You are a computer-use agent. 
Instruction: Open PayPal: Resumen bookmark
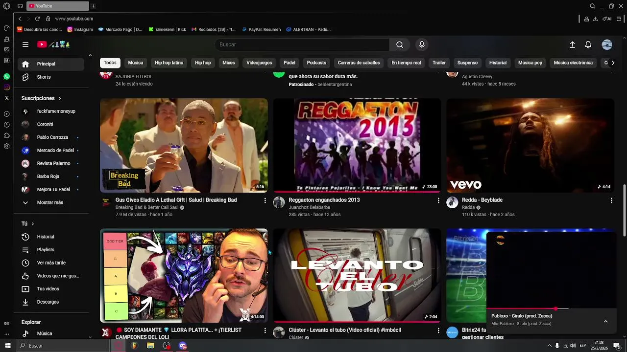click(x=261, y=29)
